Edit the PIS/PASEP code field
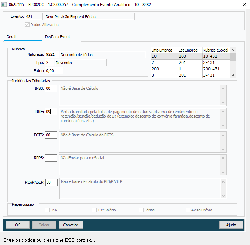250x245 pixels. point(52,182)
